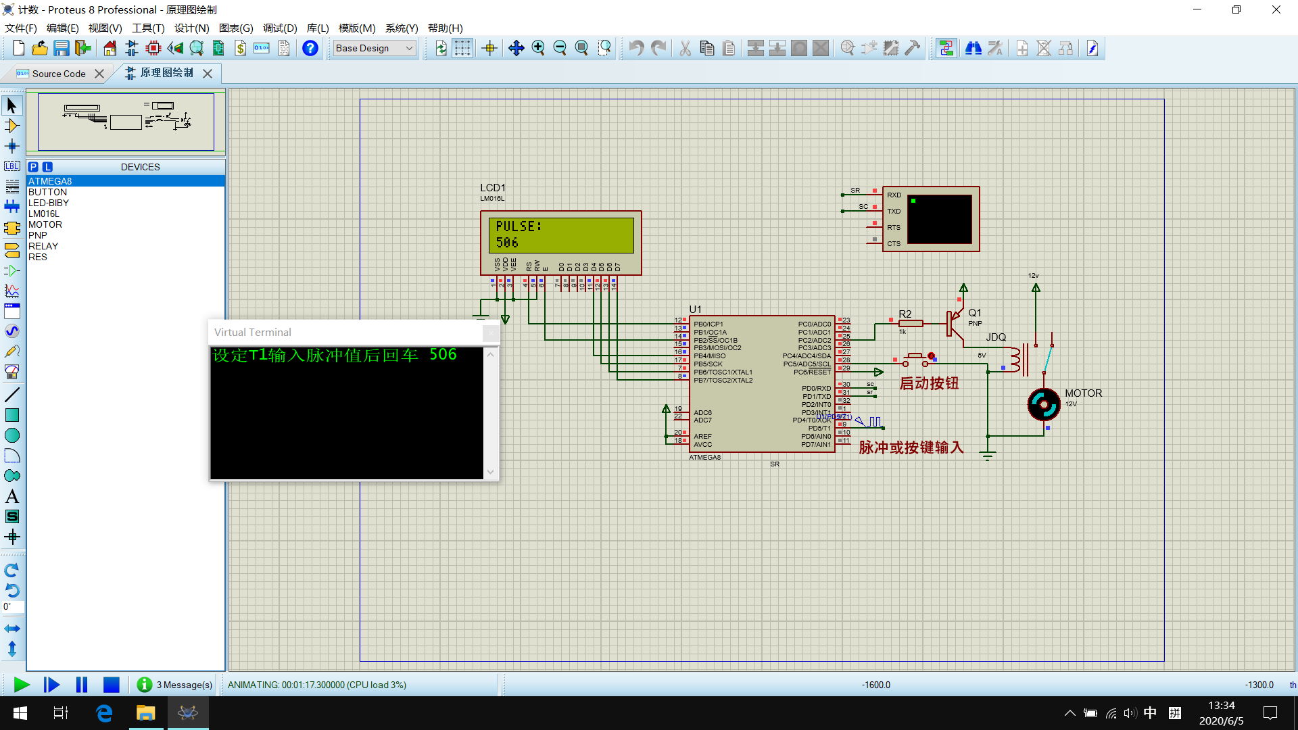
Task: Click the Zoom Out magnifier icon
Action: (560, 48)
